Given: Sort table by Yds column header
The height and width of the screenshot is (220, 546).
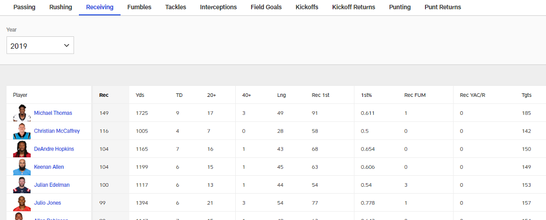Looking at the screenshot, I should click(x=139, y=95).
